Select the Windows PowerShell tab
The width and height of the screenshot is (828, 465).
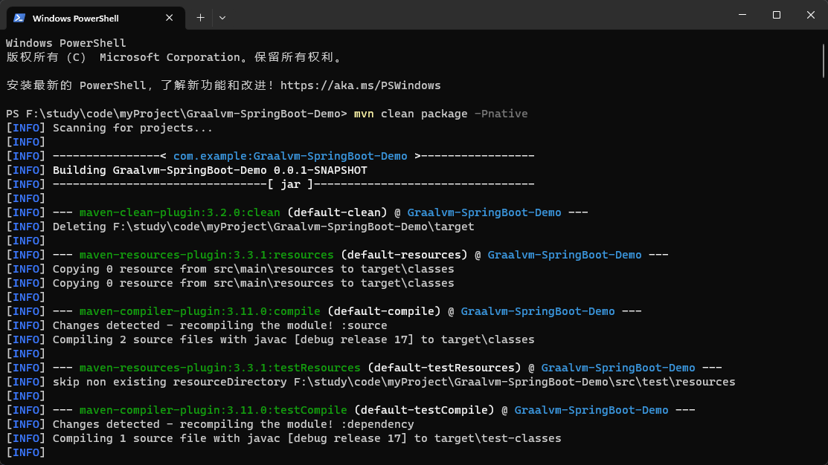pyautogui.click(x=95, y=18)
